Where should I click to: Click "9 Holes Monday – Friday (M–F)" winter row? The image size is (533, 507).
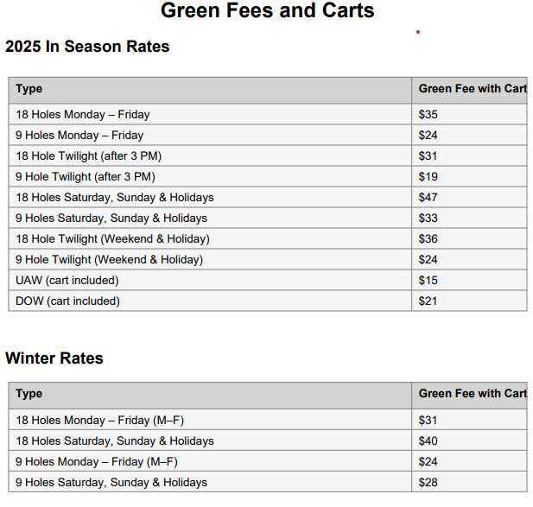[96, 462]
